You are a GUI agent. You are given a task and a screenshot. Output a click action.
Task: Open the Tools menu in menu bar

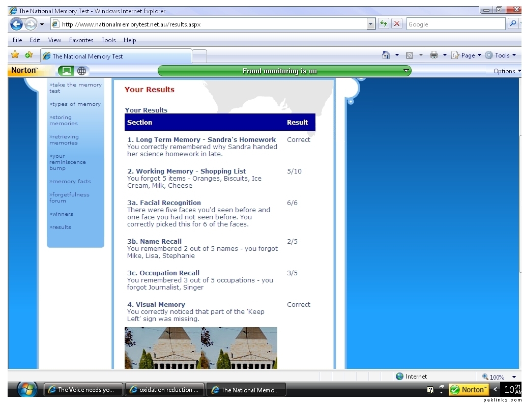[x=108, y=40]
